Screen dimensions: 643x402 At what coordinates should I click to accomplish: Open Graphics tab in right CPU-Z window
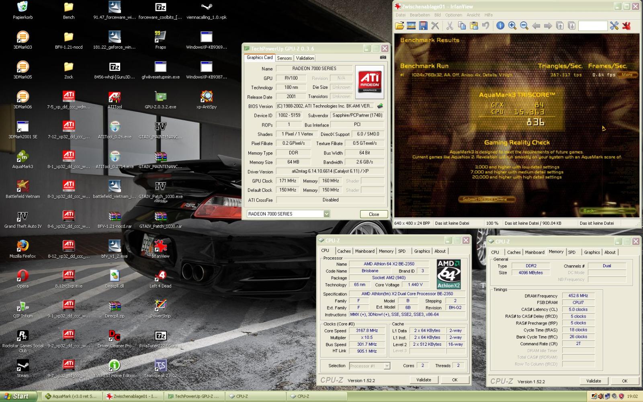coord(592,252)
